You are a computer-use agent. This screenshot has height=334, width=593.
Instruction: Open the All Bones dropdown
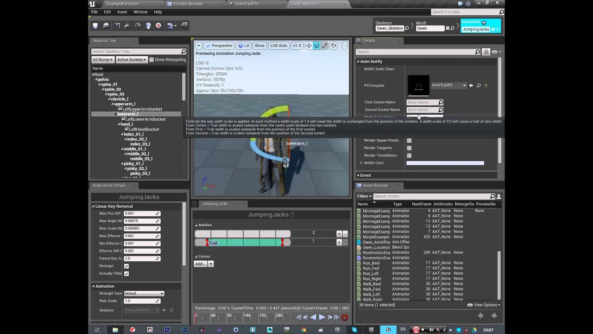coord(102,59)
